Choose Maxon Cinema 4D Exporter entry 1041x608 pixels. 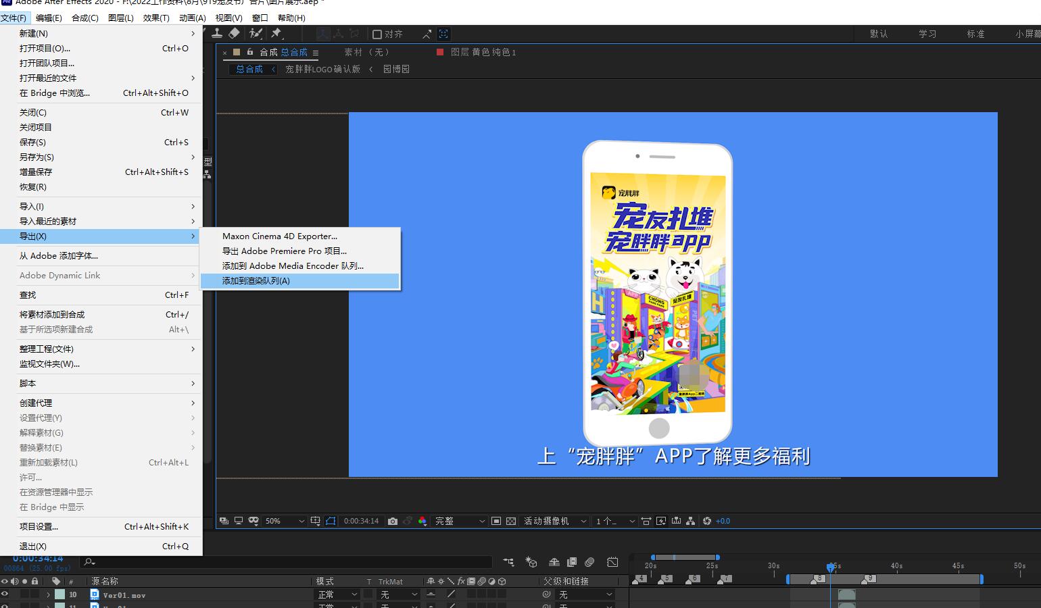299,236
